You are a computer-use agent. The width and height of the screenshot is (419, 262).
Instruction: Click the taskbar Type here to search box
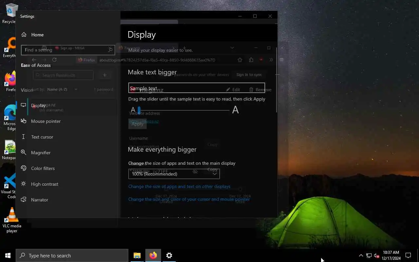tap(72, 255)
